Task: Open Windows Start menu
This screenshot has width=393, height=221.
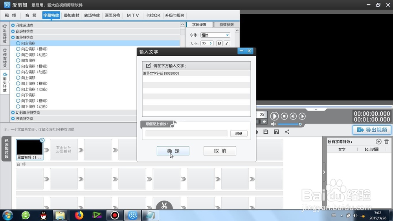Action: 7,215
